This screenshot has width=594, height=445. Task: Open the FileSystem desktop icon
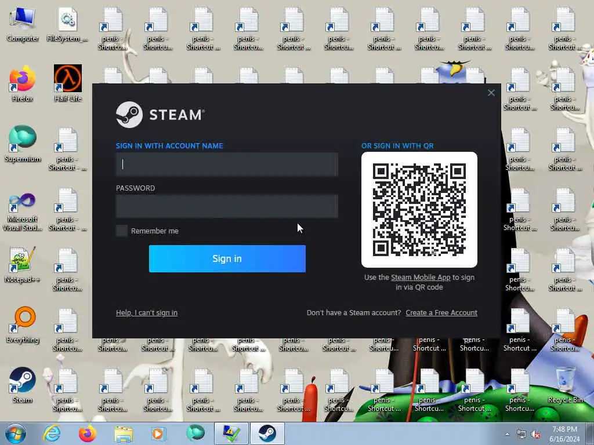67,24
